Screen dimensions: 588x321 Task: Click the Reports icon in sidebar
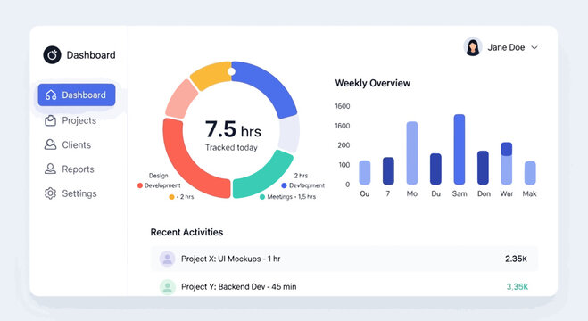(x=50, y=169)
